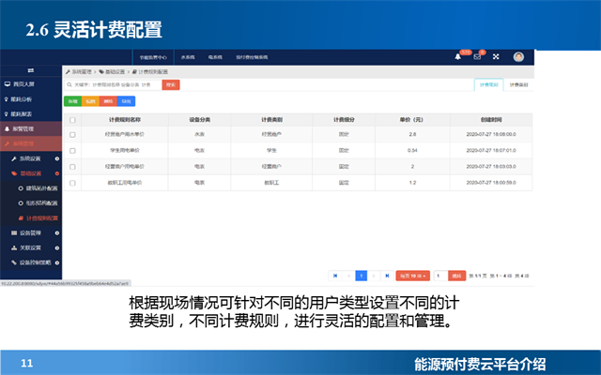Viewport: 601px width, 375px height.
Task: Click the unit price cell 0.54
Action: coord(412,150)
